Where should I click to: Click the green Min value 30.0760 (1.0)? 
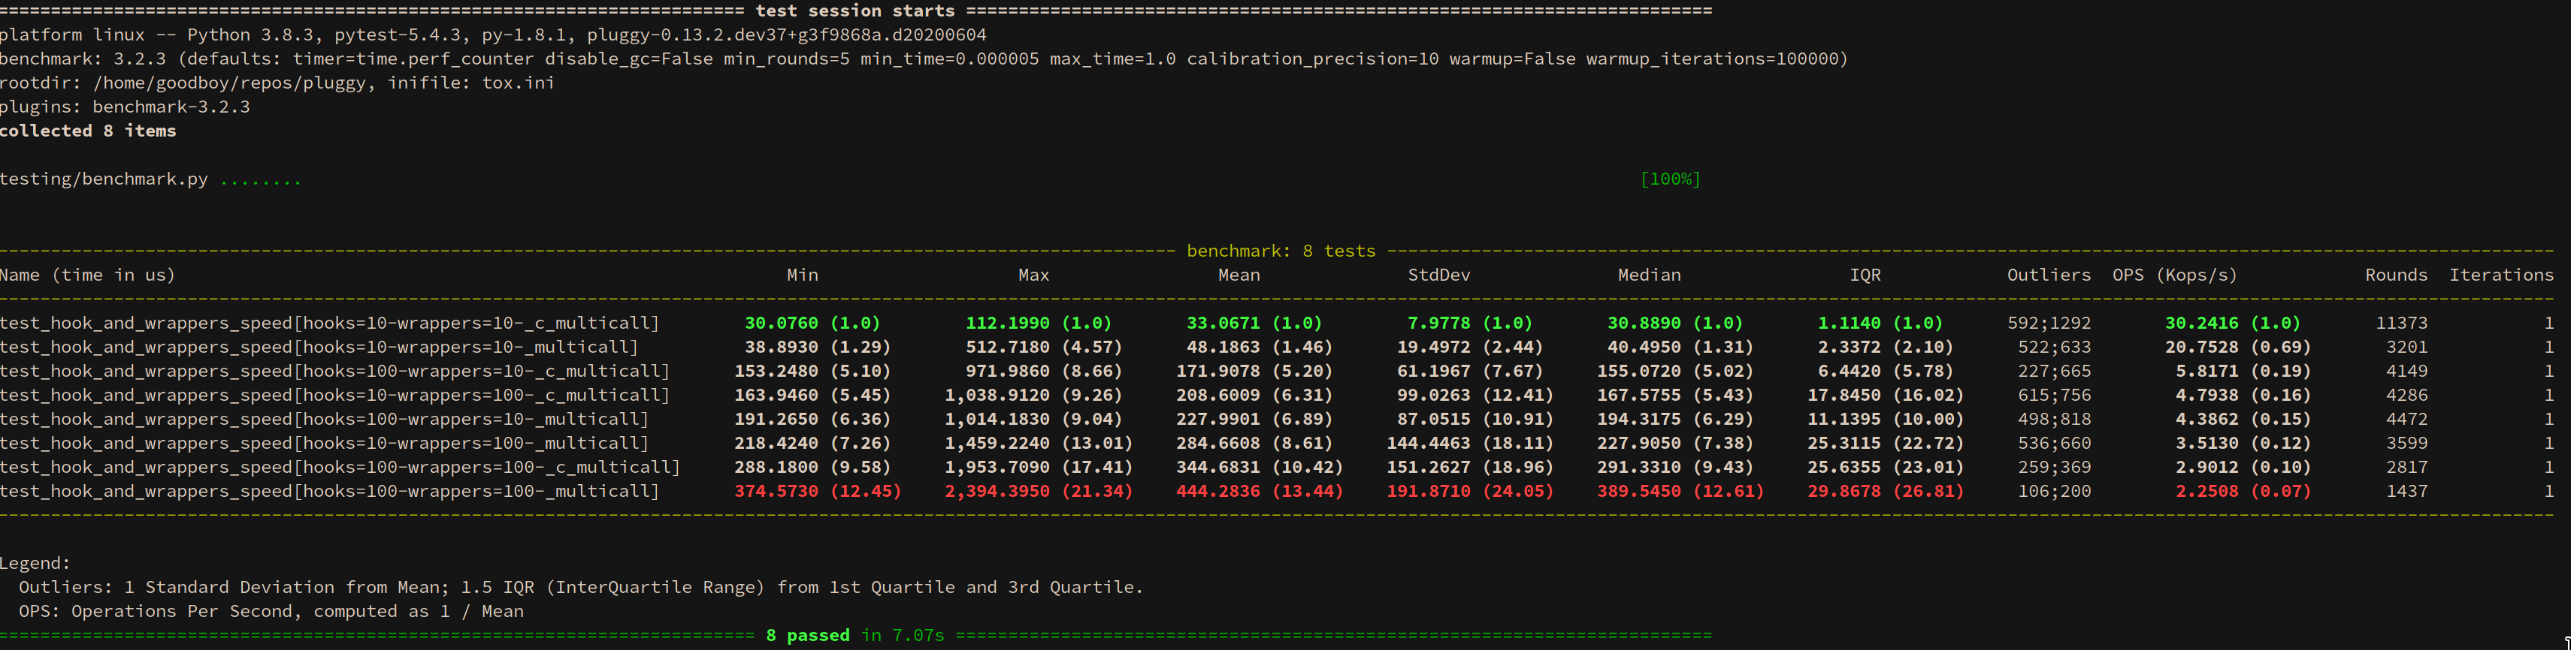pyautogui.click(x=812, y=323)
